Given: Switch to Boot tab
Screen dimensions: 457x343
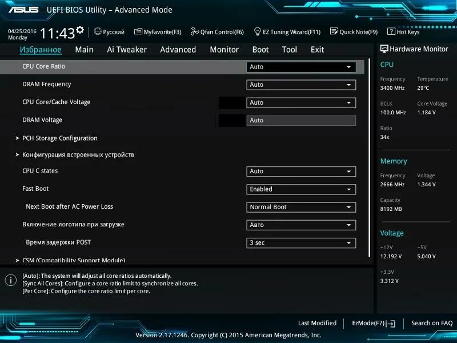Looking at the screenshot, I should click(x=260, y=50).
